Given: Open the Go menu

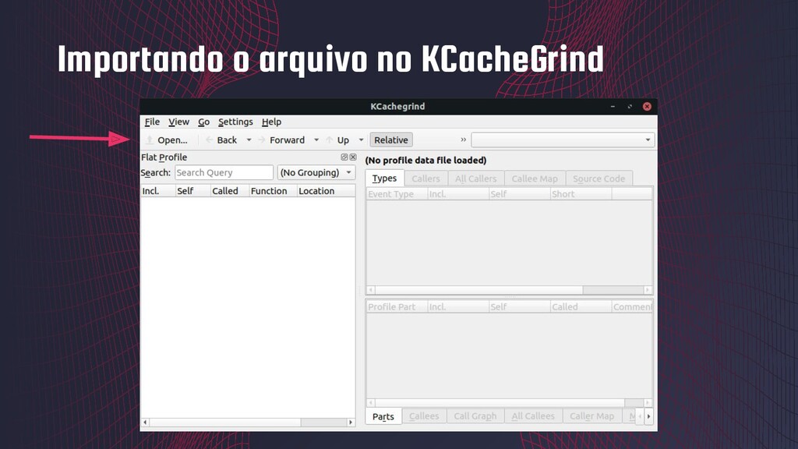Looking at the screenshot, I should point(203,122).
